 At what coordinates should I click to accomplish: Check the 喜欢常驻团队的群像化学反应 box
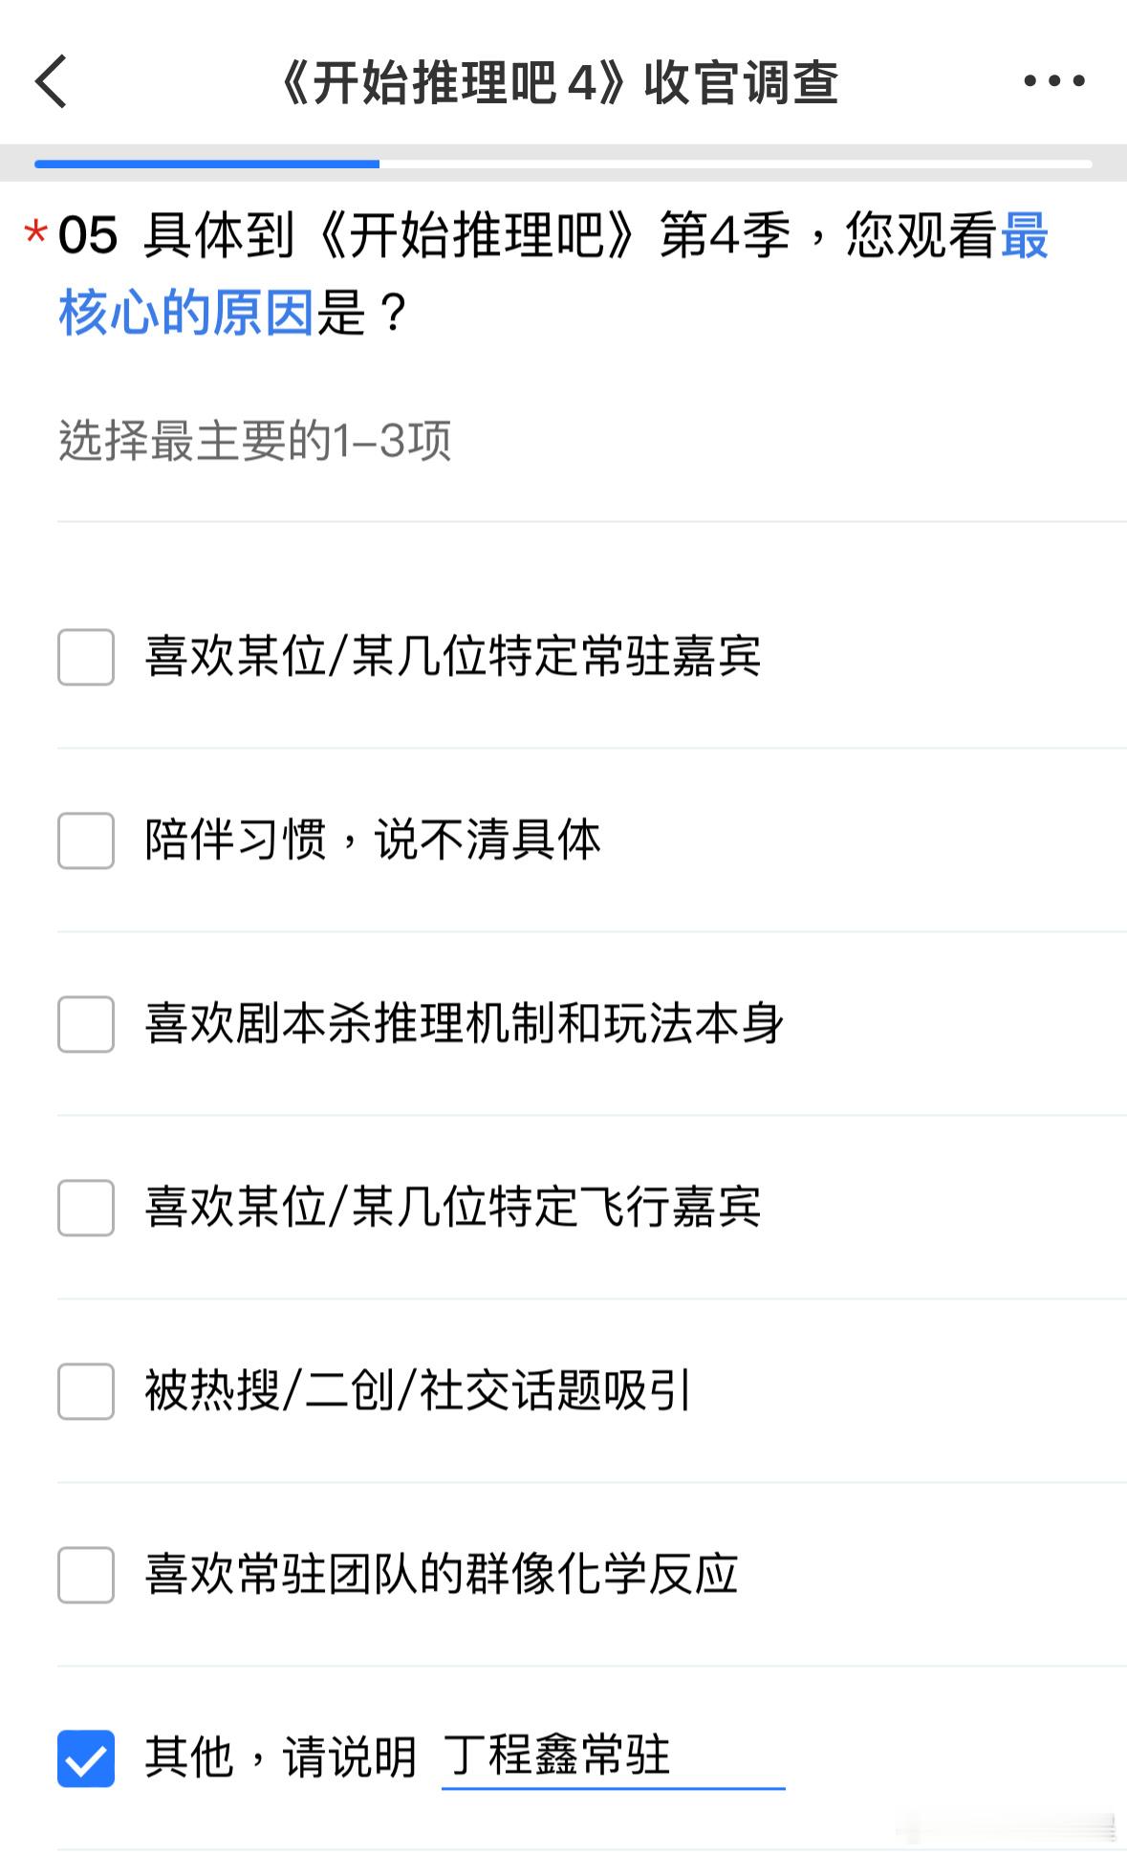[86, 1575]
